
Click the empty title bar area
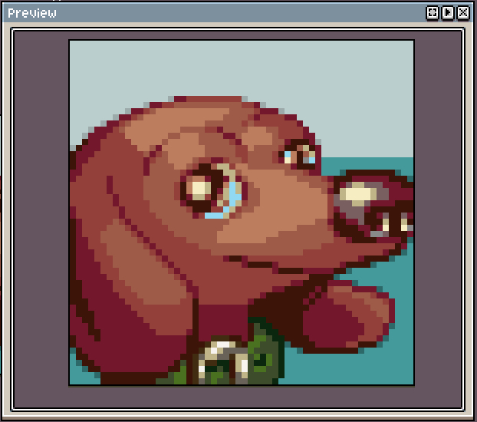(x=230, y=13)
